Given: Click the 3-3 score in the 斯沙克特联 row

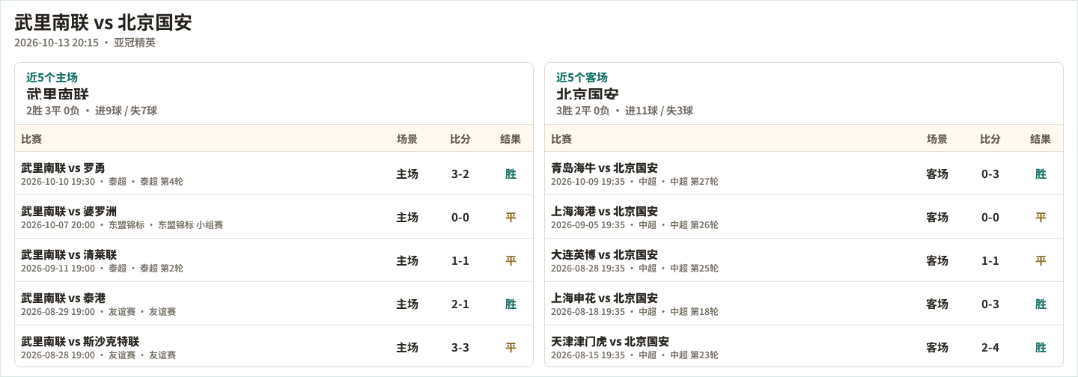Looking at the screenshot, I should click(460, 347).
